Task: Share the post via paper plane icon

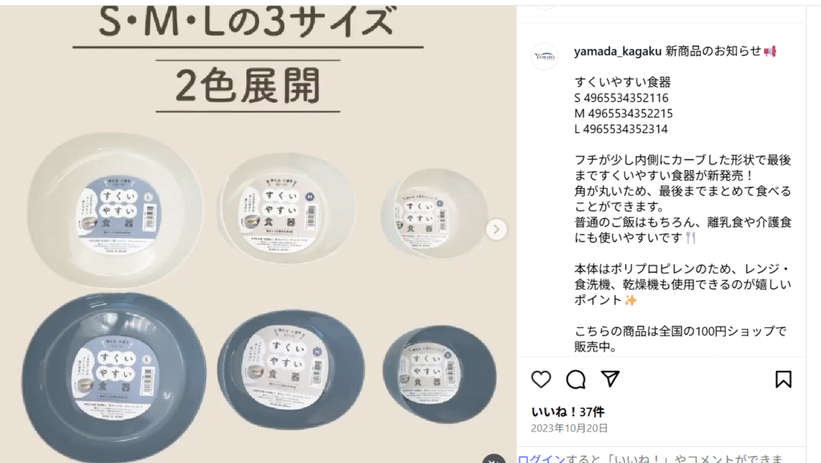Action: coord(610,379)
